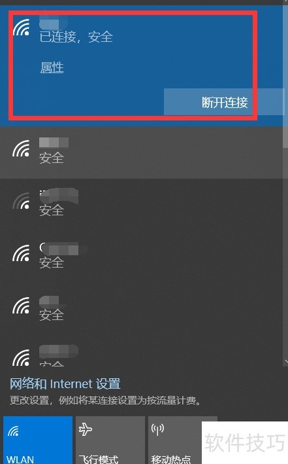Click Wi-Fi icon of second network in list

21,149
